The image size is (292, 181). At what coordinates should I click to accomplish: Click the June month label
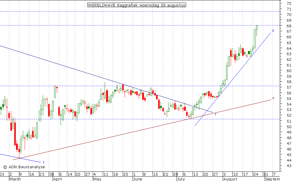pos(137,179)
